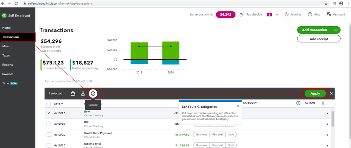351x148 pixels.
Task: Open the Tax checklist link
Action: pyautogui.click(x=255, y=14)
